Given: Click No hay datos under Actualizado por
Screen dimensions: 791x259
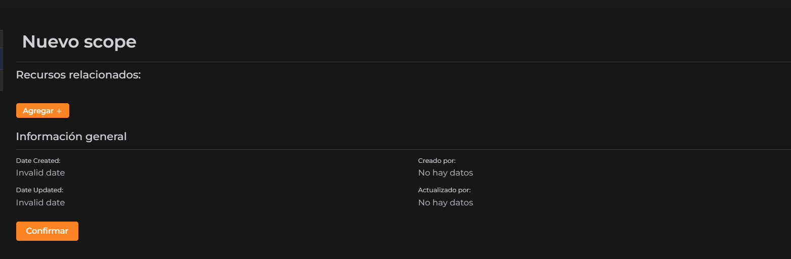Looking at the screenshot, I should tap(445, 203).
